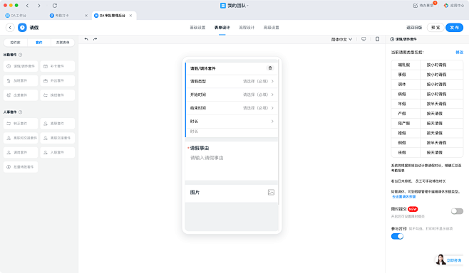Add the 离职和交接套件 component
The width and height of the screenshot is (469, 273).
[x=21, y=138]
